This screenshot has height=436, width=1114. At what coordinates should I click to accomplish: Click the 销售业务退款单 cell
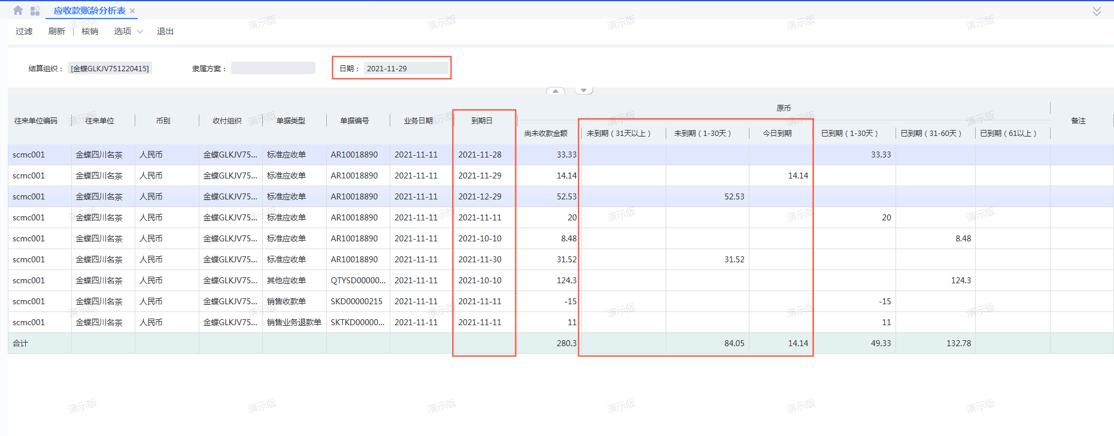[x=294, y=322]
